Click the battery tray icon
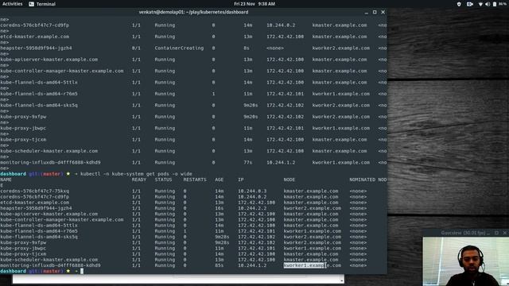The image size is (509, 286). [495, 4]
